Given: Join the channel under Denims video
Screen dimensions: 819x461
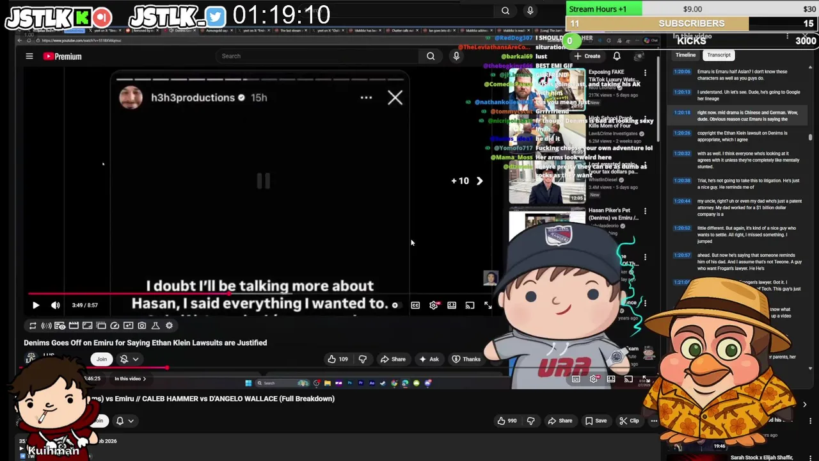Looking at the screenshot, I should pos(102,359).
